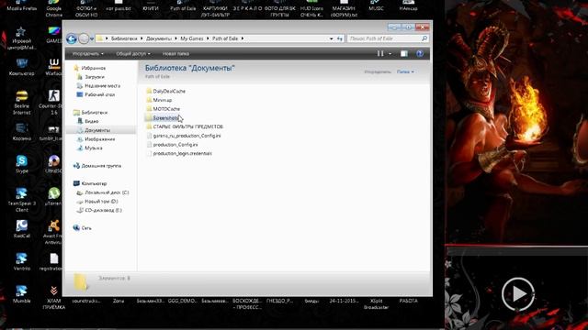
Task: Open the 'Общий доступ' toolbar menu
Action: click(133, 54)
